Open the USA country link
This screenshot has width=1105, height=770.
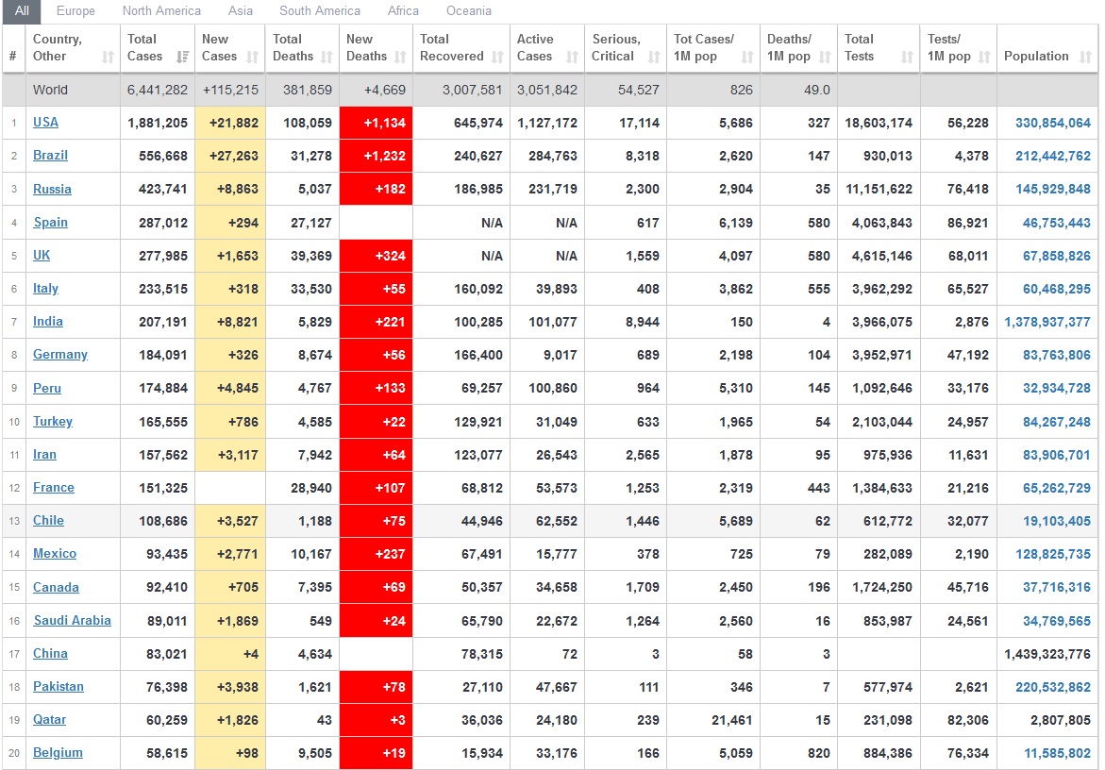click(45, 123)
